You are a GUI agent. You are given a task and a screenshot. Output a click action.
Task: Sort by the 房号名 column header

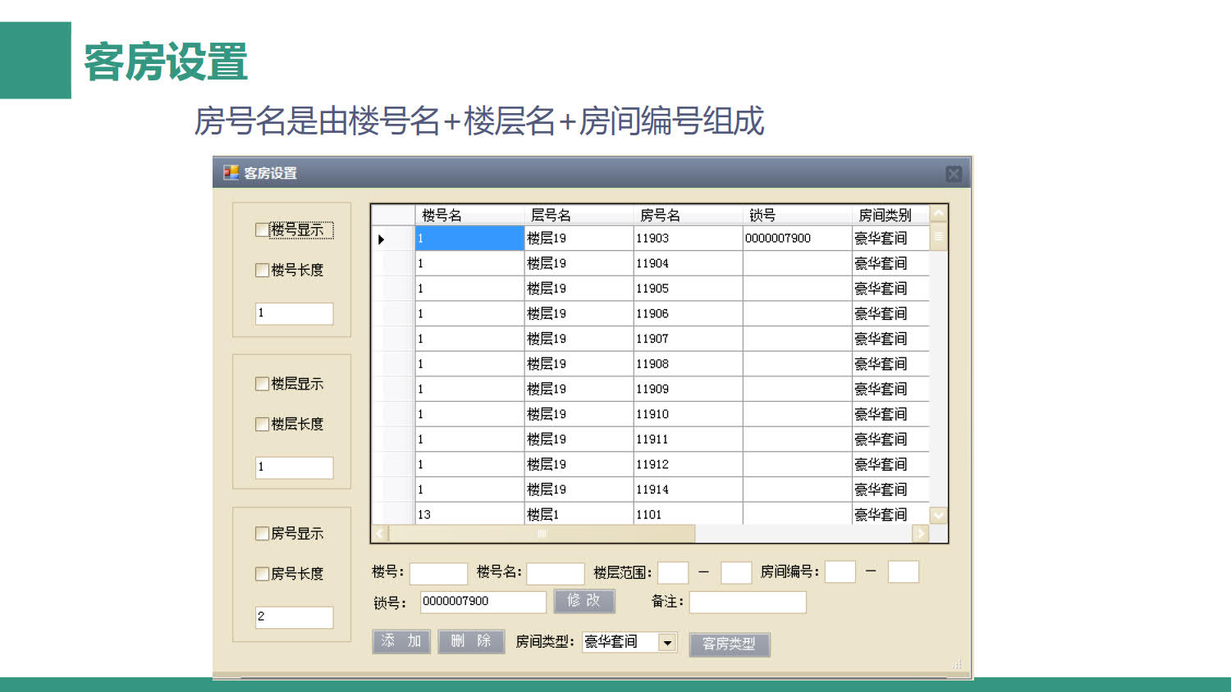click(x=660, y=215)
